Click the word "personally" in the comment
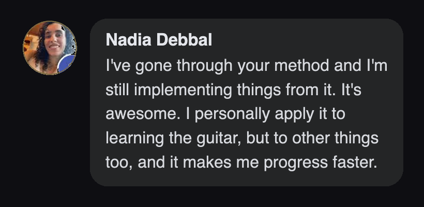 tap(232, 115)
